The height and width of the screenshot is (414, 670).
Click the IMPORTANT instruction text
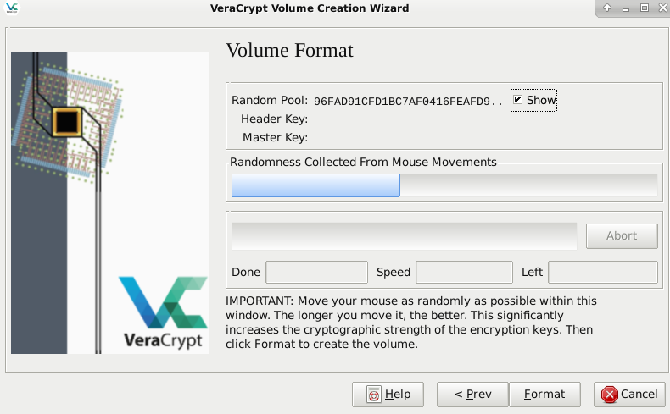click(411, 323)
